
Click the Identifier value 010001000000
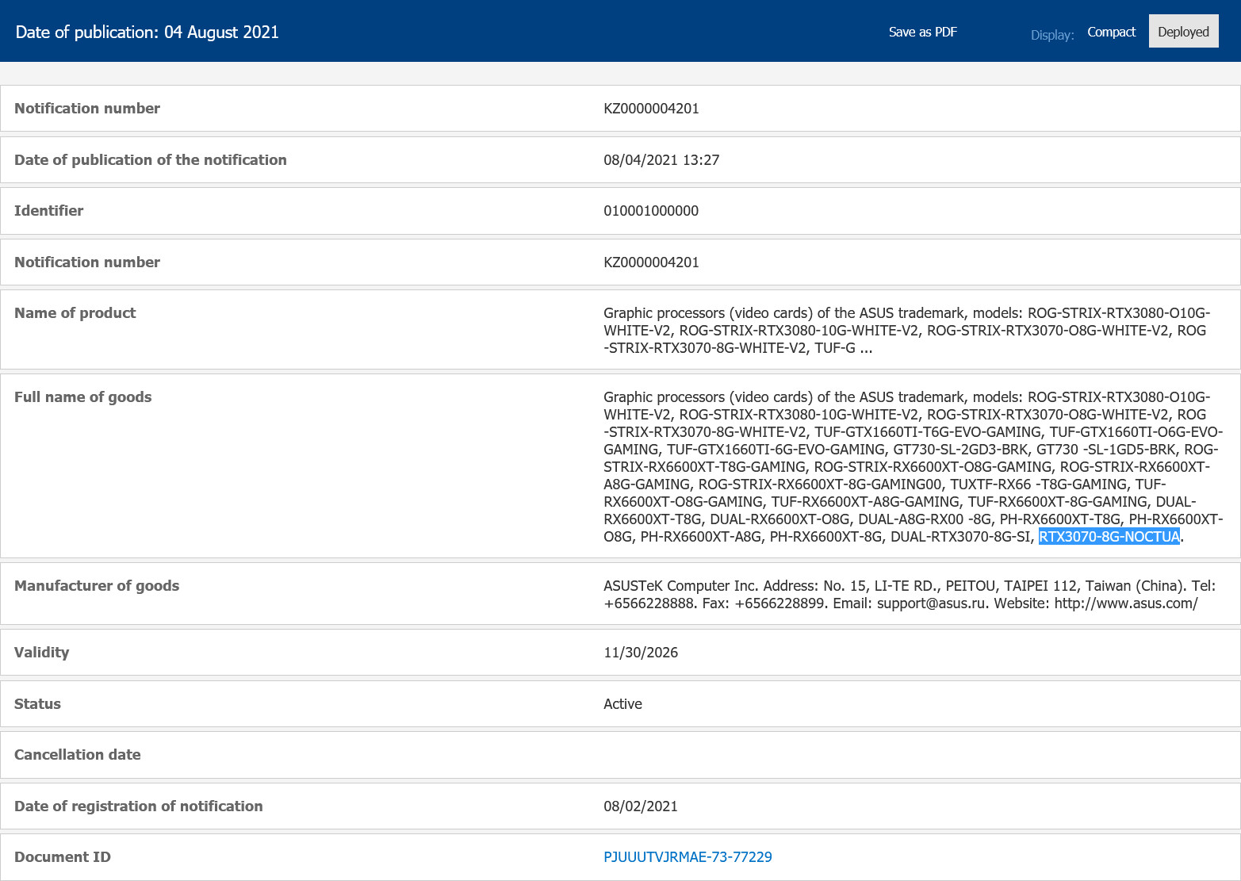point(651,211)
